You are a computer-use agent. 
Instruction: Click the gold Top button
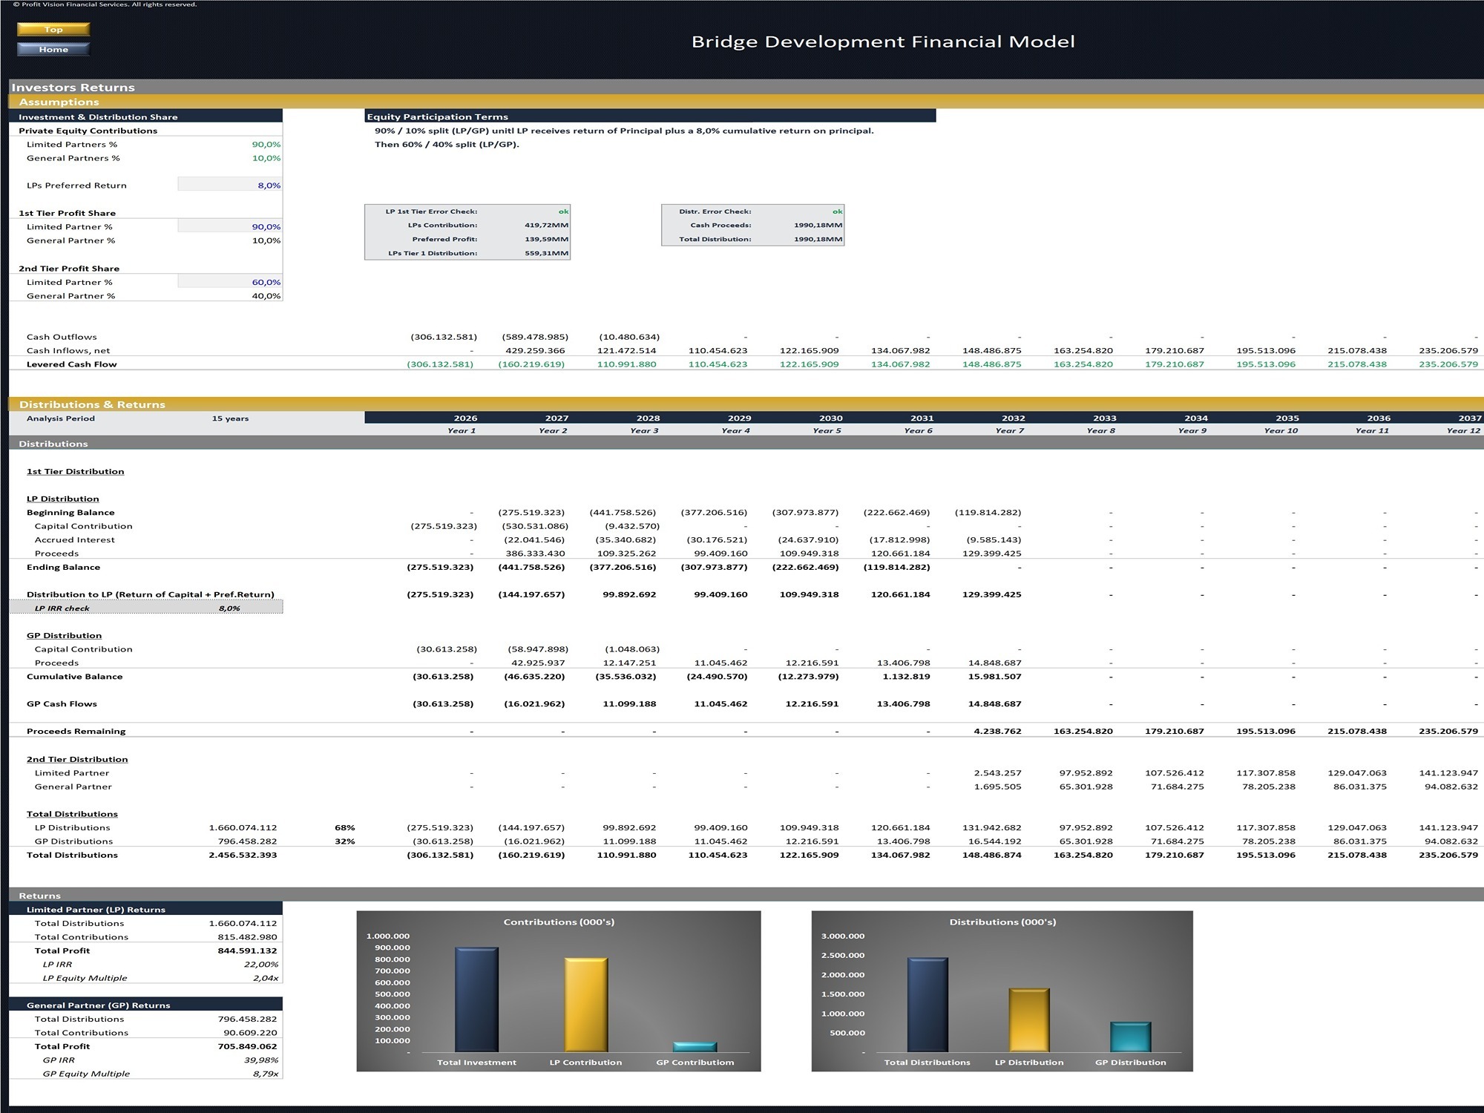pyautogui.click(x=53, y=30)
